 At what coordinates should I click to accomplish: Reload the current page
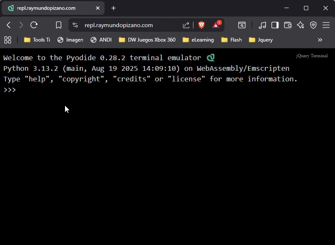(x=34, y=25)
